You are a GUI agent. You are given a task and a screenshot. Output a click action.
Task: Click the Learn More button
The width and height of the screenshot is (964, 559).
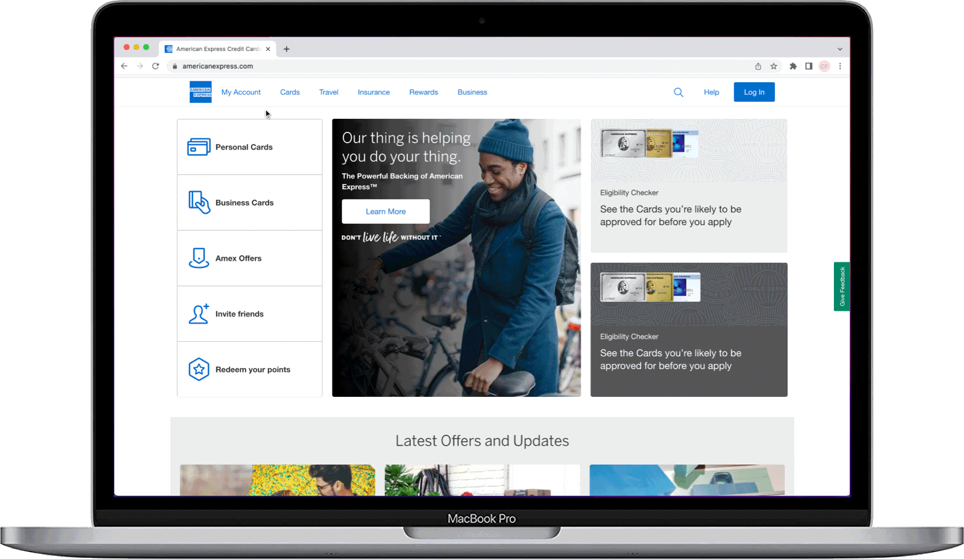pyautogui.click(x=386, y=212)
